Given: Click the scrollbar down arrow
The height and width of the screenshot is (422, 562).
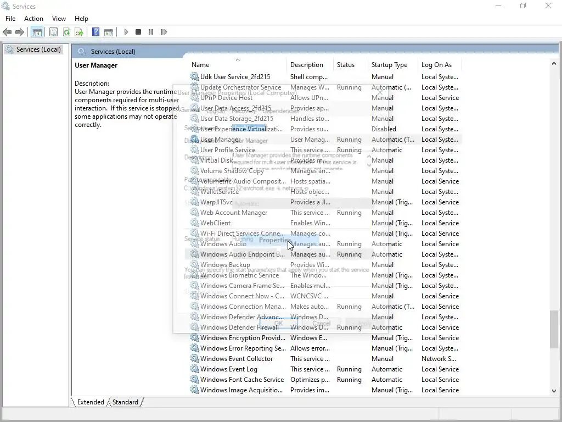Looking at the screenshot, I should point(554,391).
